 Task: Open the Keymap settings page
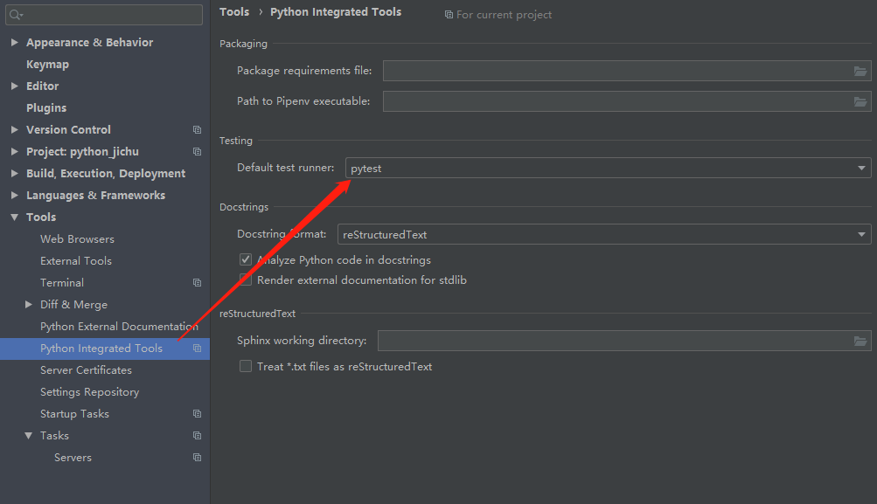pyautogui.click(x=47, y=65)
